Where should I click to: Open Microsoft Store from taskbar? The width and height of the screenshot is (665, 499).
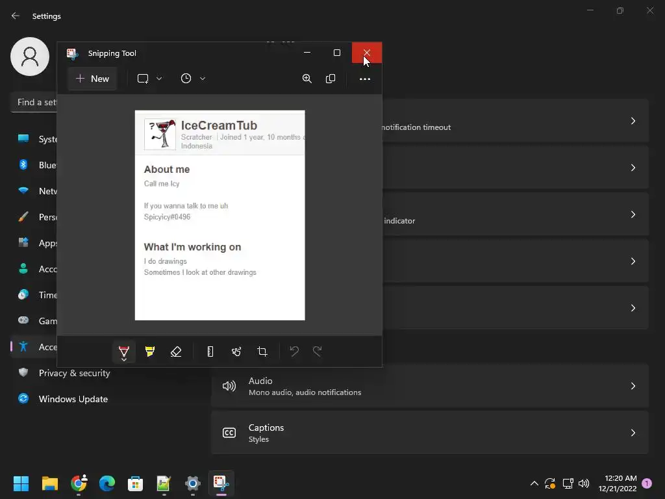click(135, 483)
